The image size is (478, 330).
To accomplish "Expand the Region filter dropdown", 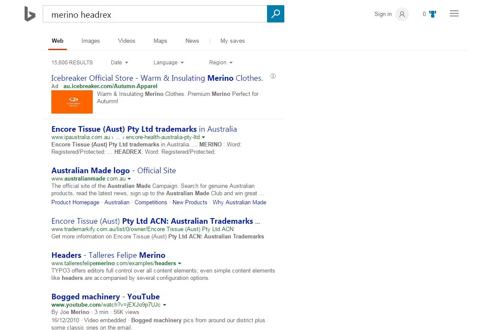I will [221, 63].
